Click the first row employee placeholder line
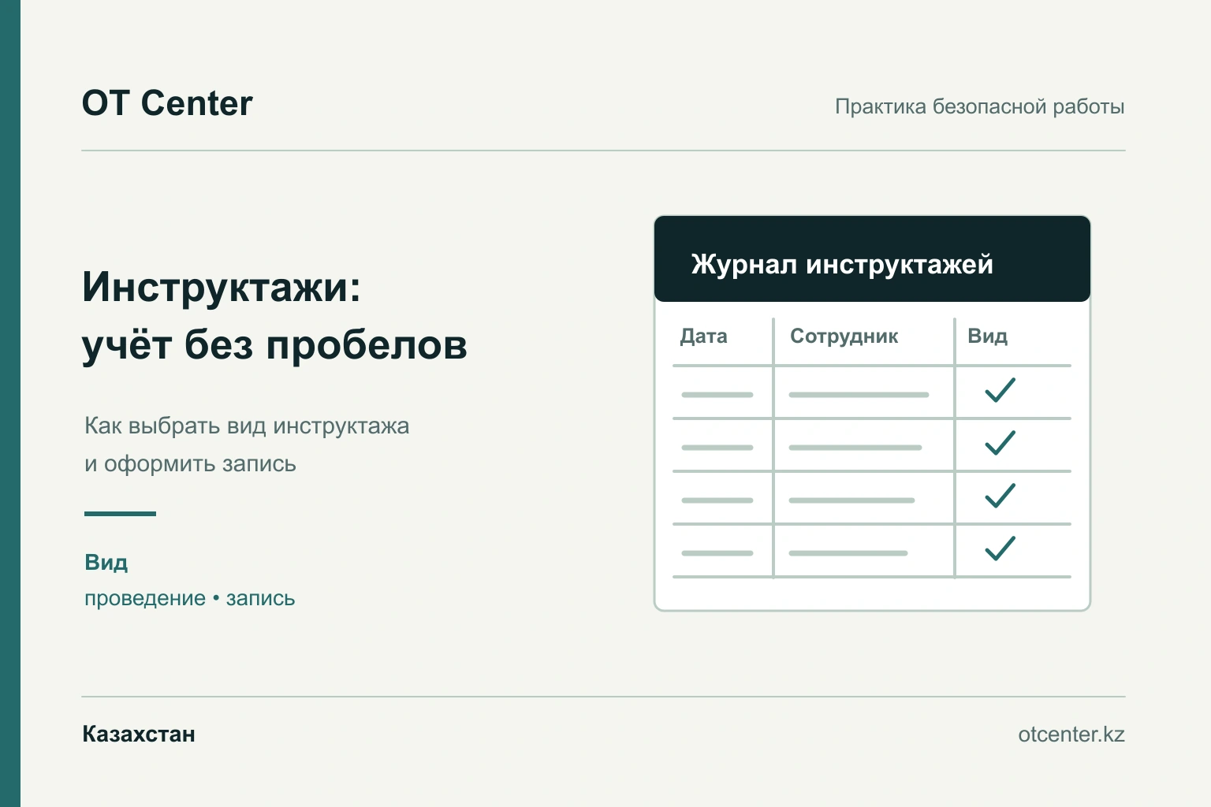This screenshot has width=1211, height=807. click(x=859, y=395)
